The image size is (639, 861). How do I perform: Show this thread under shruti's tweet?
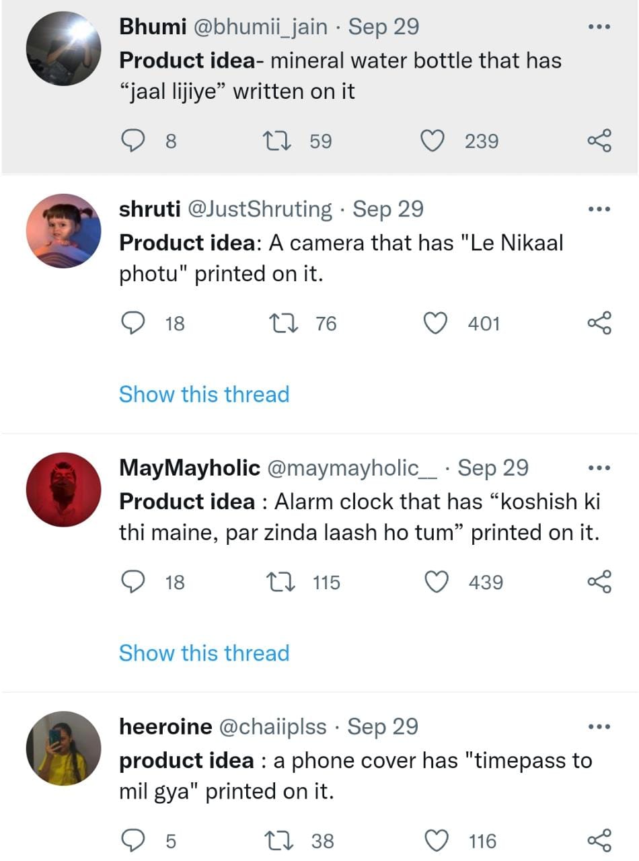click(204, 394)
